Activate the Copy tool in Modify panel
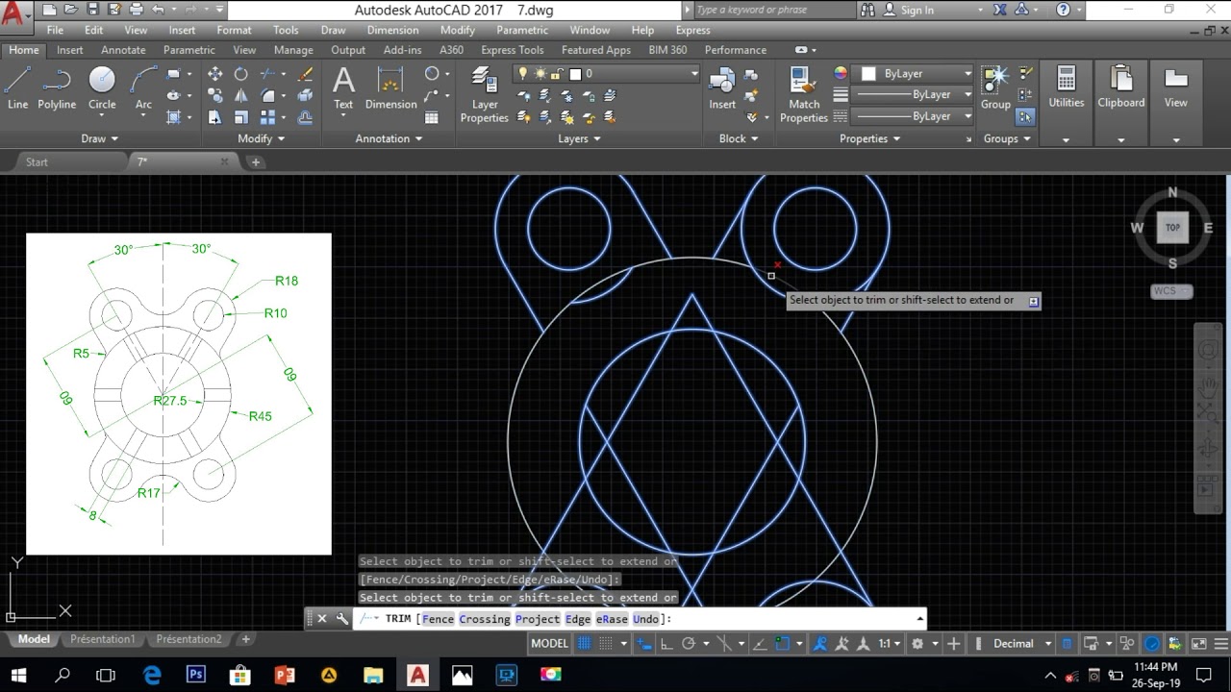The height and width of the screenshot is (692, 1231). pos(215,96)
